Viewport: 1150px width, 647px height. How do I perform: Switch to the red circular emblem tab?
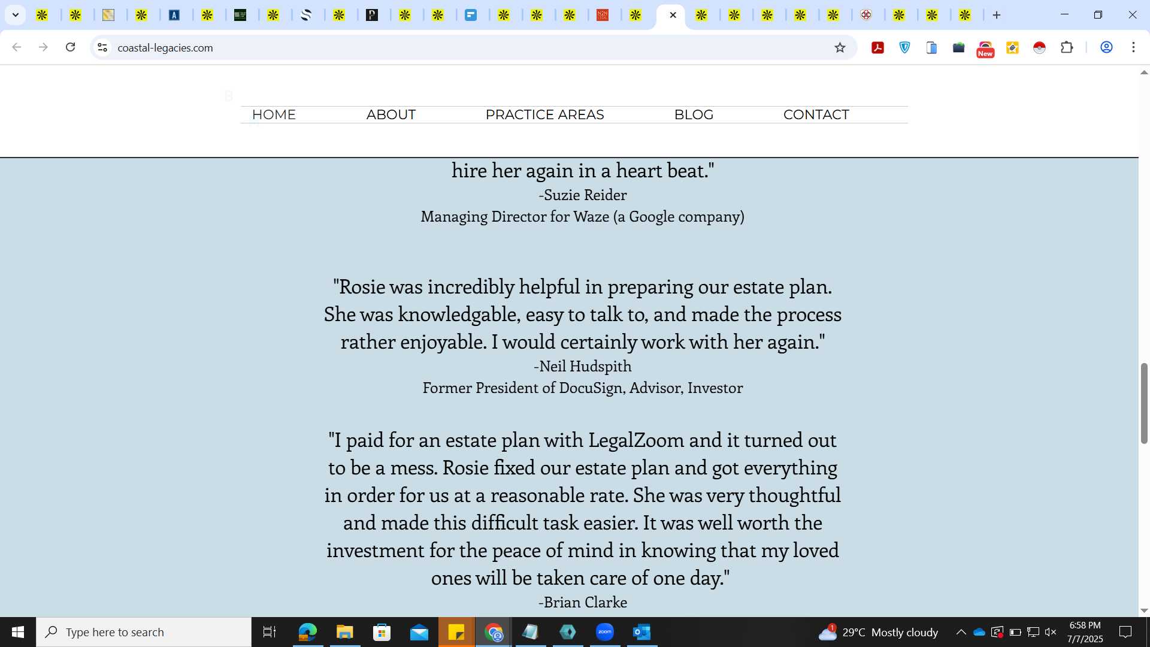pos(866,16)
